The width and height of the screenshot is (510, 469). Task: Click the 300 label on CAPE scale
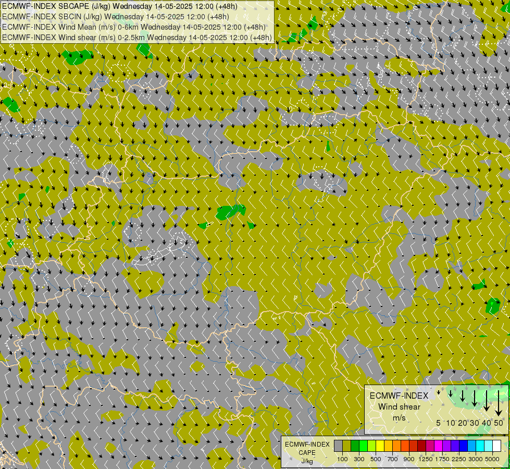[359, 459]
